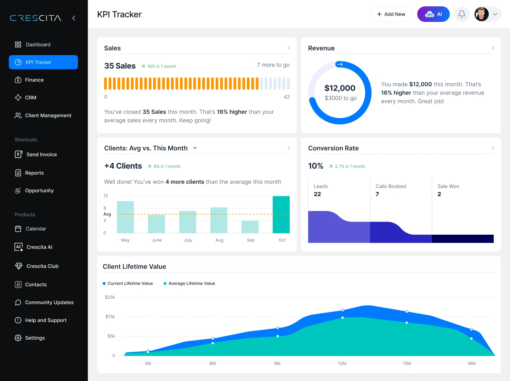Open the KPI Tracker sidebar icon

[18, 62]
